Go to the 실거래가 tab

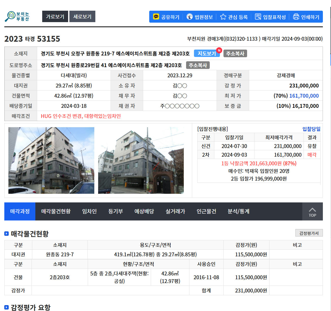pyautogui.click(x=175, y=211)
